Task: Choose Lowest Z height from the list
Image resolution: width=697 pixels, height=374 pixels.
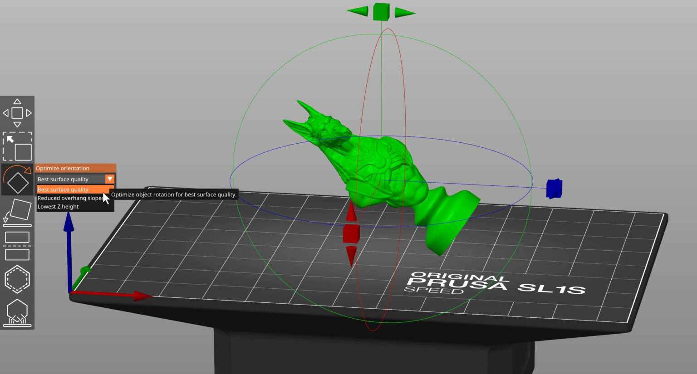Action: pyautogui.click(x=59, y=207)
